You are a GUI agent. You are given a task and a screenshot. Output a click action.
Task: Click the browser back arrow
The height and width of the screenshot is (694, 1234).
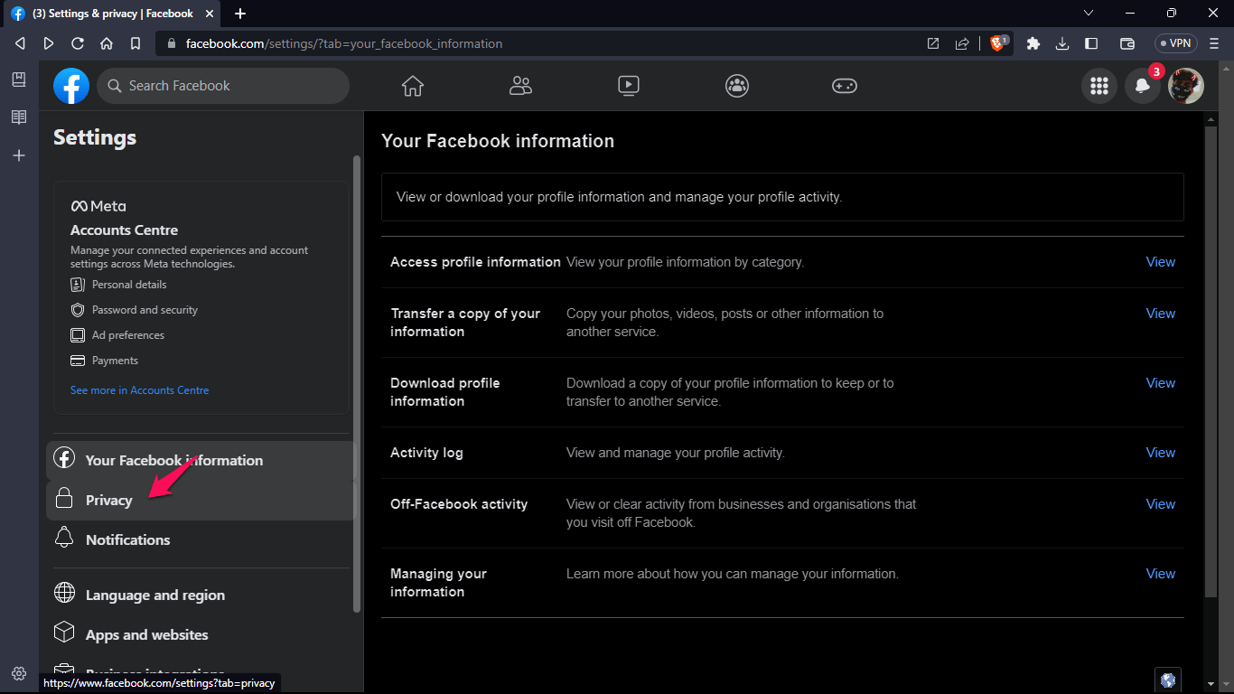20,43
